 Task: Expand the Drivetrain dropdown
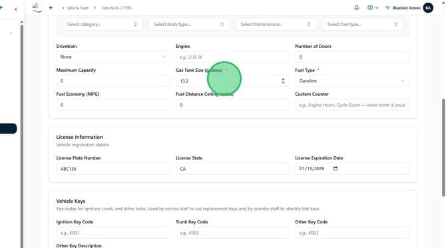point(113,57)
